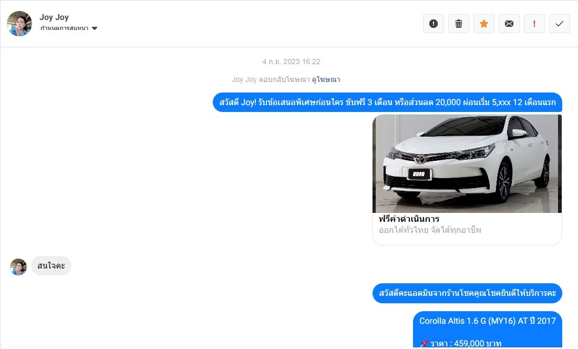
Task: Select the สวัสดี Joy! special offer message
Action: [387, 102]
